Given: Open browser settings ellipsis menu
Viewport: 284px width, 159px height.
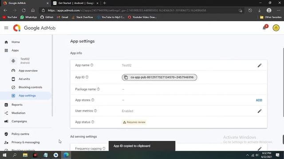Looking at the screenshot, I should [x=279, y=11].
